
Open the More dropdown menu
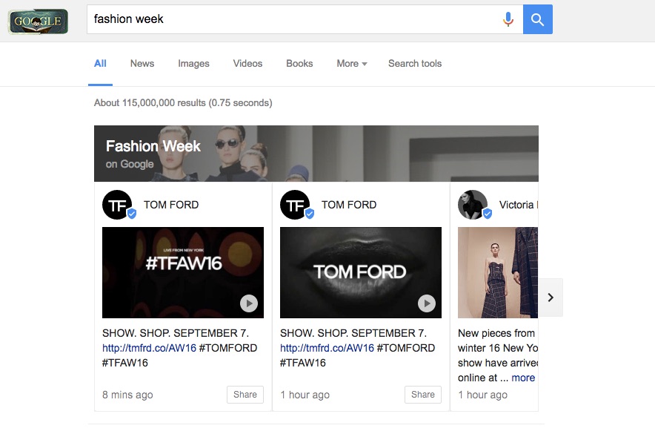351,64
